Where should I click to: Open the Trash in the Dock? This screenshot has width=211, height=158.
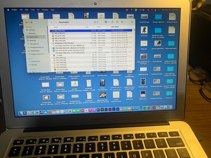(170, 107)
